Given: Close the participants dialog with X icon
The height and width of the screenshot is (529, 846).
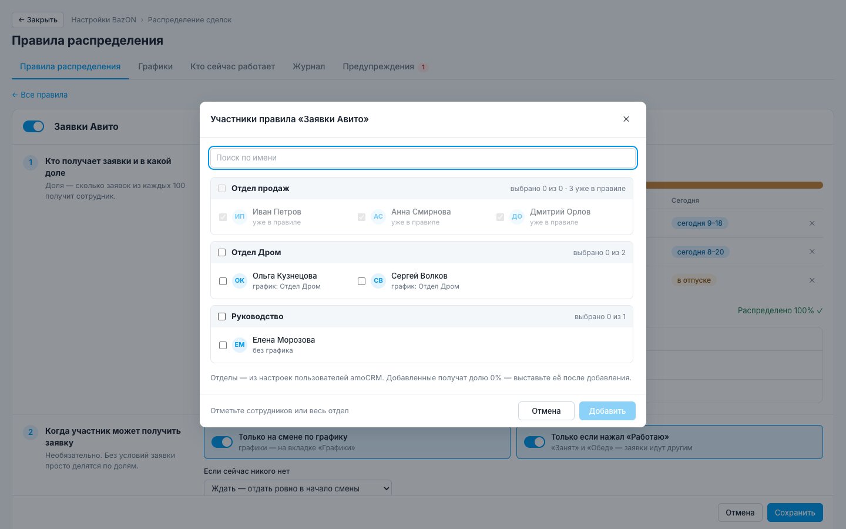Looking at the screenshot, I should [626, 119].
